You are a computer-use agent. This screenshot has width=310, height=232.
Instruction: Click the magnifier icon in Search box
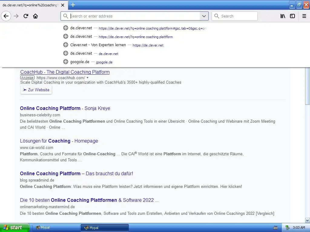point(217,16)
